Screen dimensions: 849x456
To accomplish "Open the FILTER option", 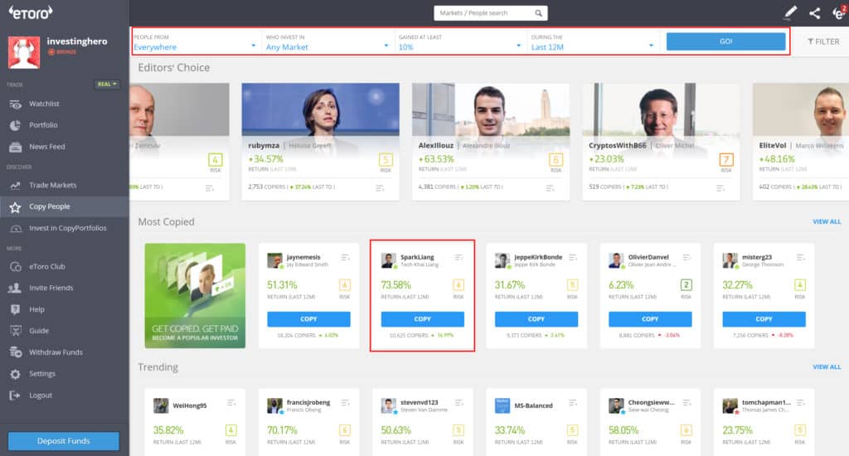I will pyautogui.click(x=823, y=41).
